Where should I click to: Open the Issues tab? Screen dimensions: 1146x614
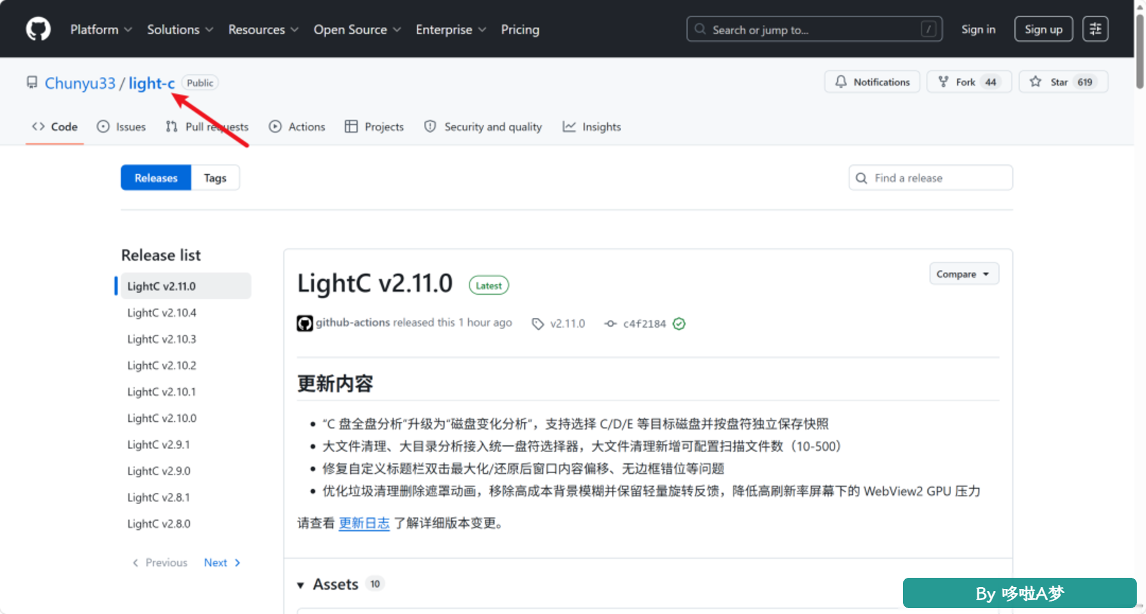[121, 126]
